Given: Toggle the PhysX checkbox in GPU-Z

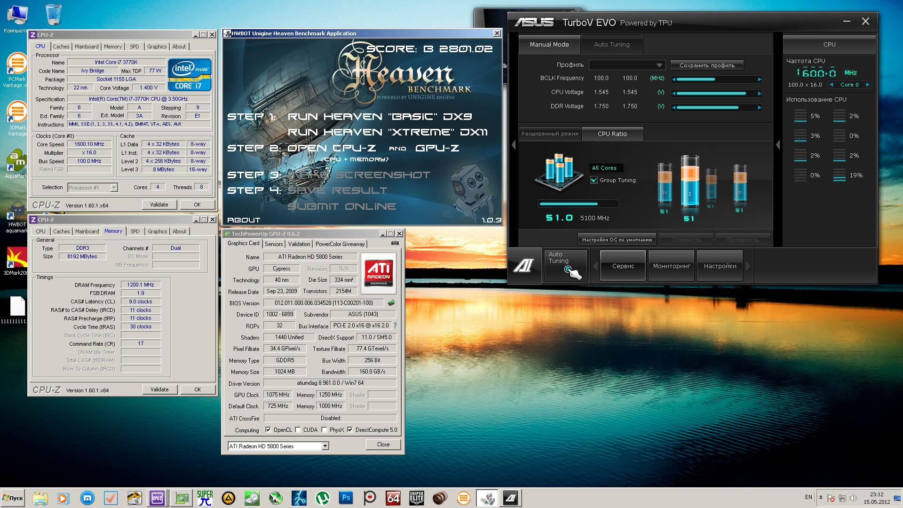Looking at the screenshot, I should (x=324, y=429).
